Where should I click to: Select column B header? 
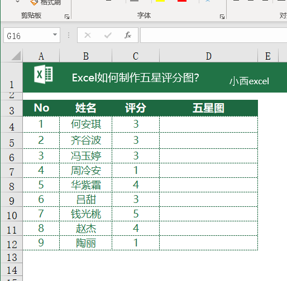pos(86,56)
